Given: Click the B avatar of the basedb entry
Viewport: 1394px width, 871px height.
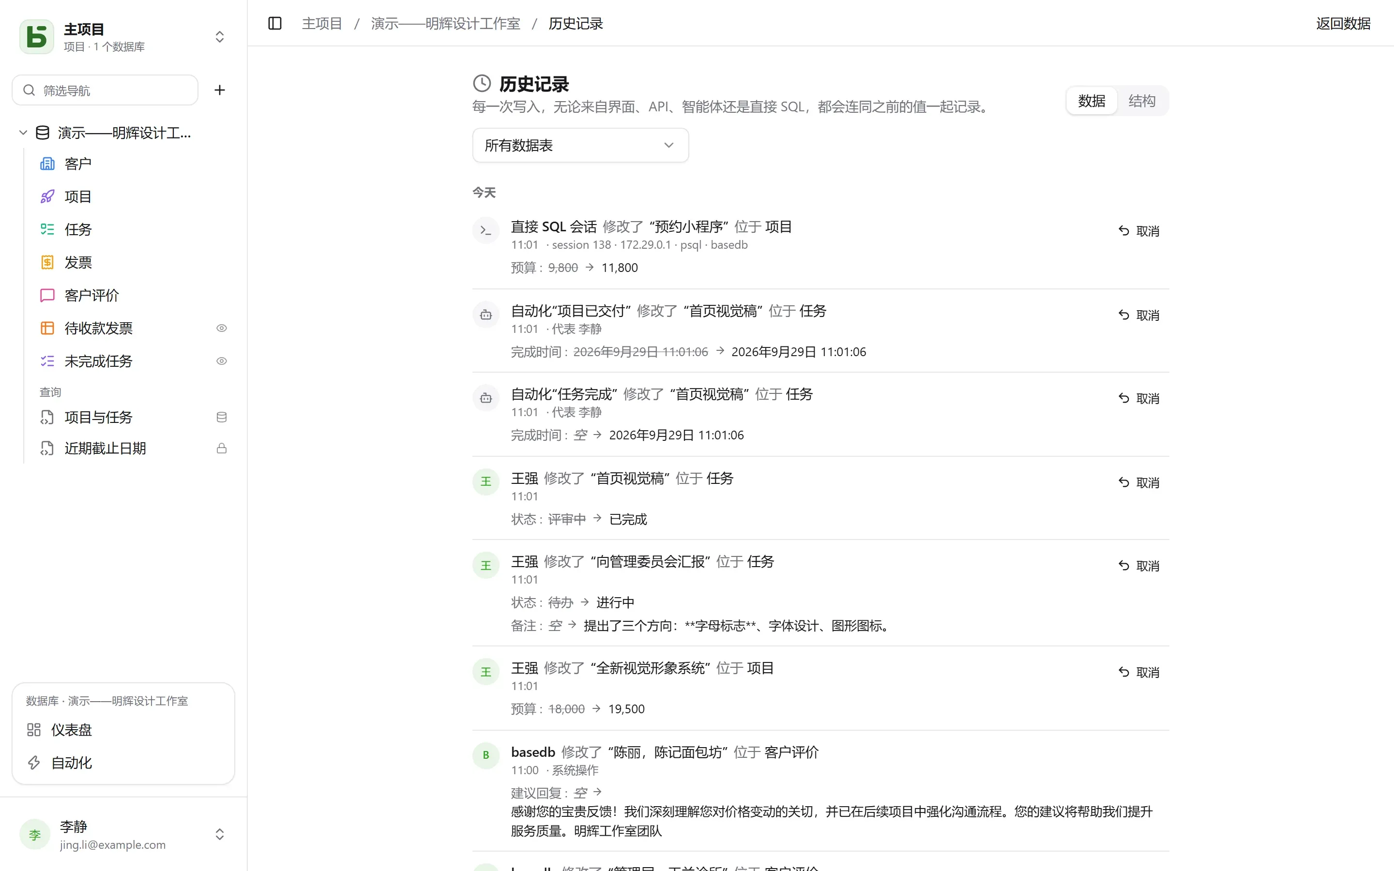Looking at the screenshot, I should point(485,755).
